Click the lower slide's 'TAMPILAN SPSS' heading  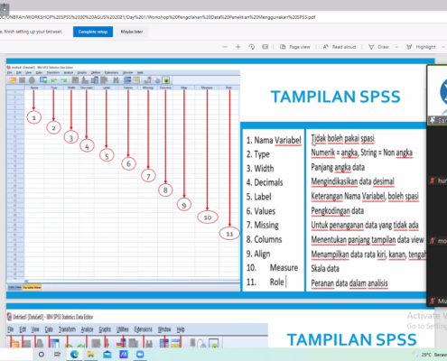click(351, 339)
